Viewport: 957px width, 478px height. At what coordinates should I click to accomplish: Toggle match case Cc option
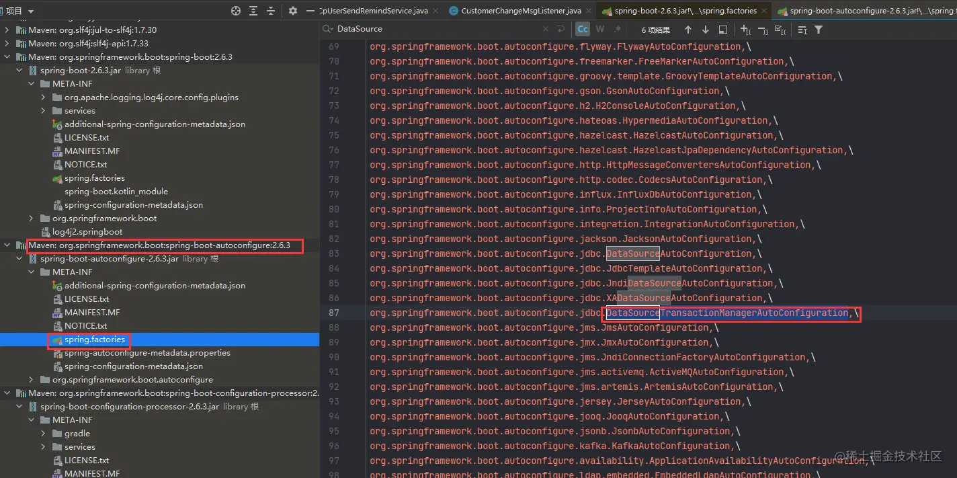583,29
